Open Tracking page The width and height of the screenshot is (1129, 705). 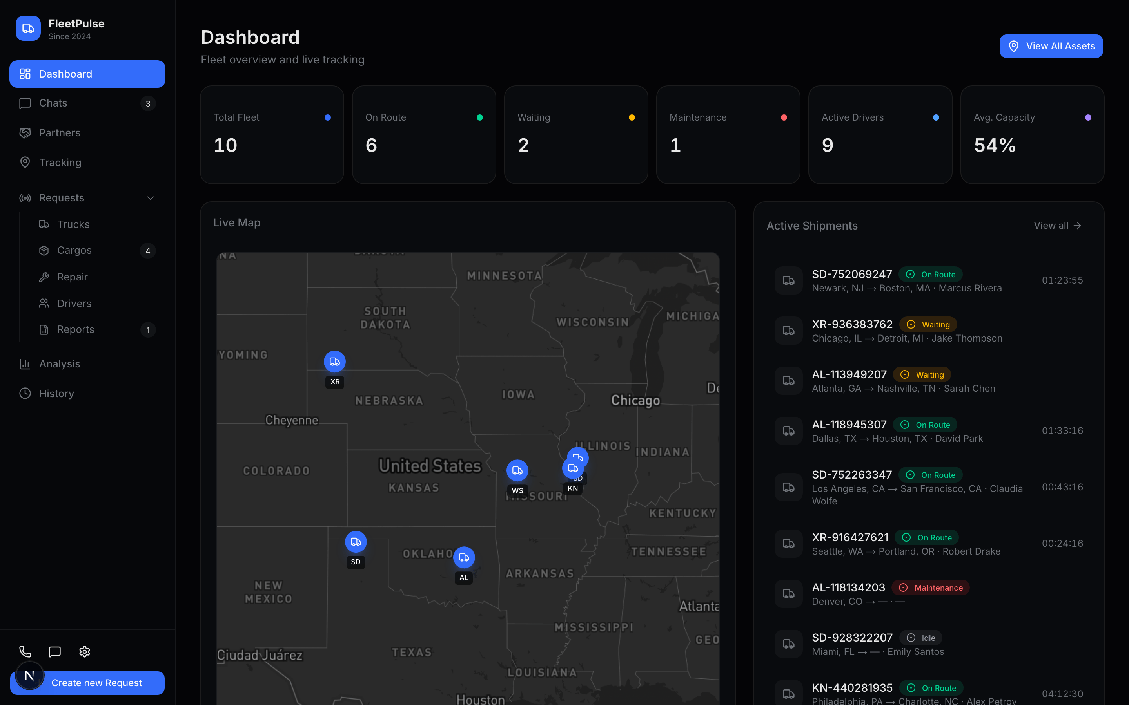(x=87, y=162)
